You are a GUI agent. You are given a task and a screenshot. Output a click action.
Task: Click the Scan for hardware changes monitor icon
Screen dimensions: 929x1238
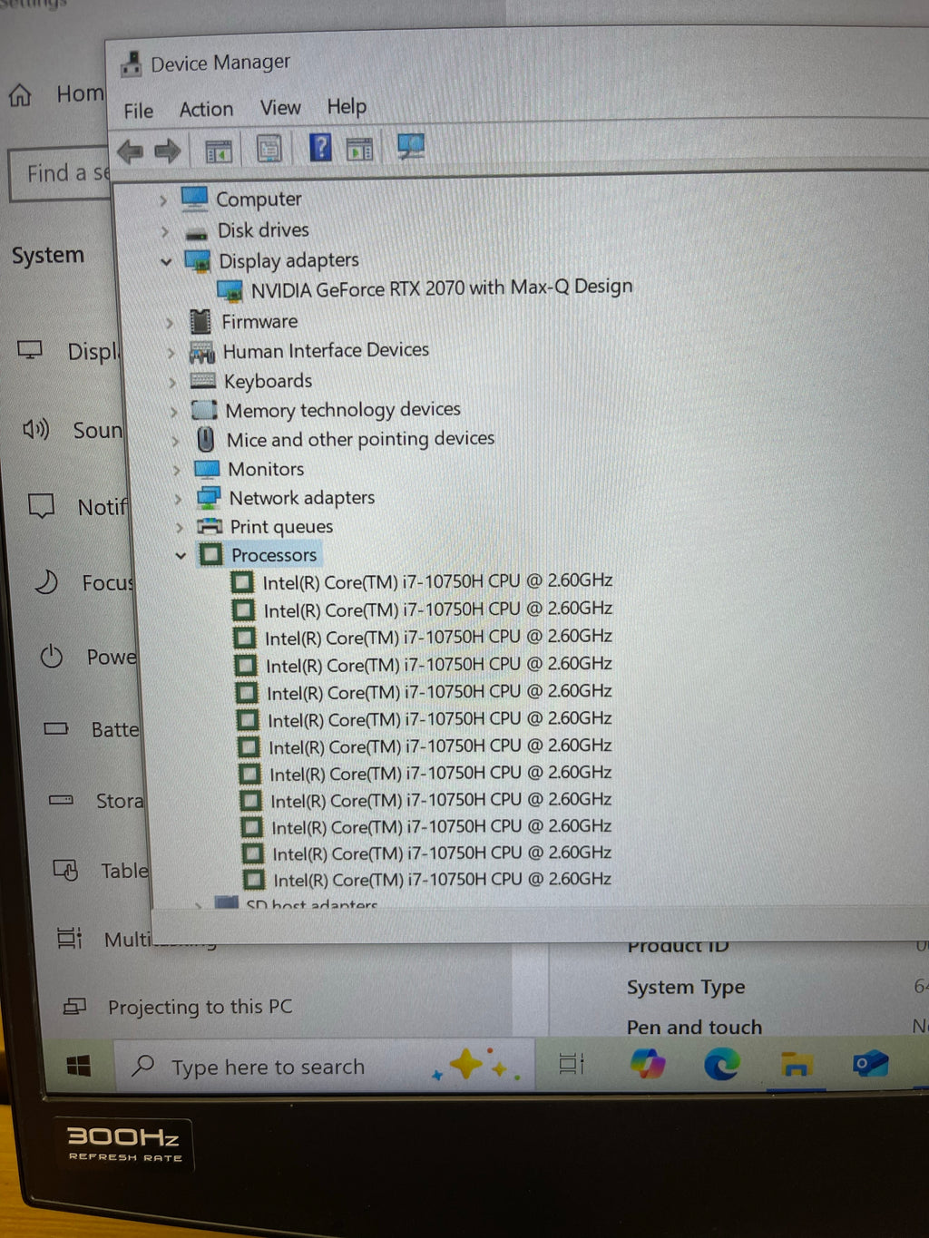(x=411, y=145)
